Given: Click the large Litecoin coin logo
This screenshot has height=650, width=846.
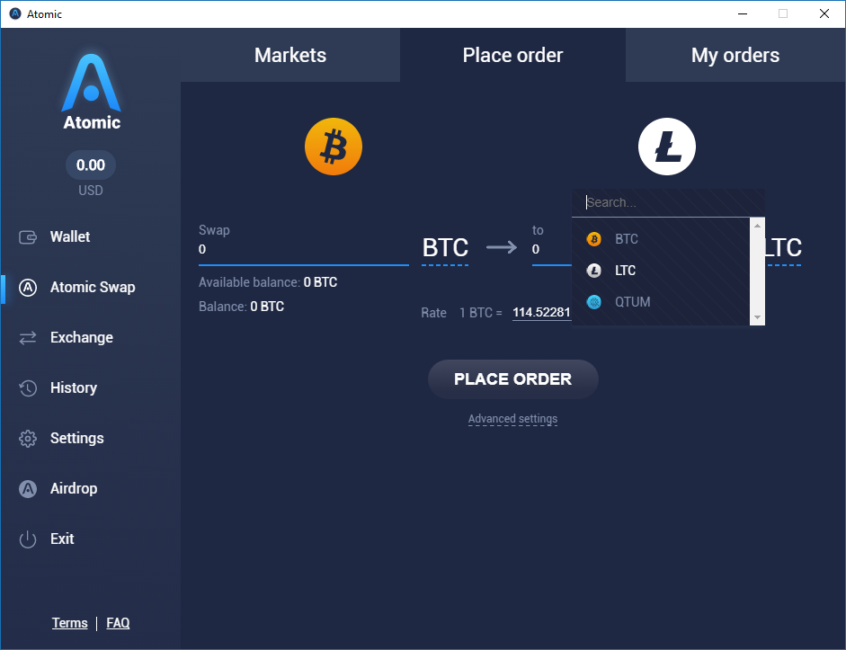Looking at the screenshot, I should [667, 147].
